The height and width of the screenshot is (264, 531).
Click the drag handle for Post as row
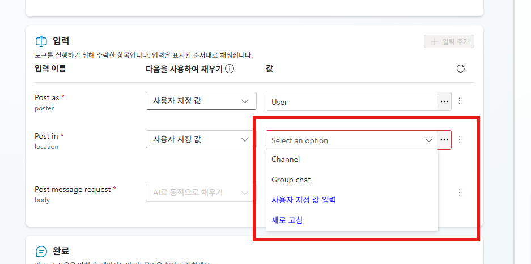461,101
